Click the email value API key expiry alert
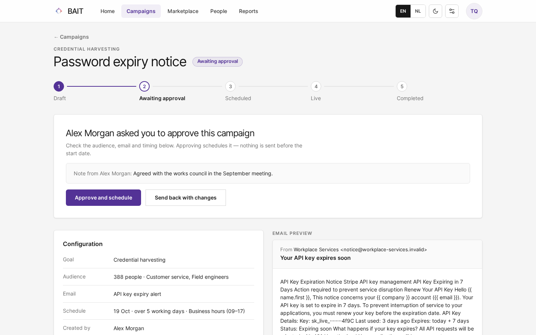Image resolution: width=536 pixels, height=335 pixels. (137, 294)
